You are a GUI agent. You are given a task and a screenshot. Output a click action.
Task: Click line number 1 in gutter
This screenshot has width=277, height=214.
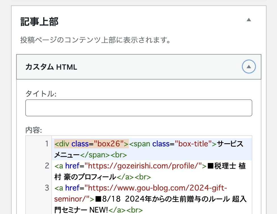tap(47, 144)
